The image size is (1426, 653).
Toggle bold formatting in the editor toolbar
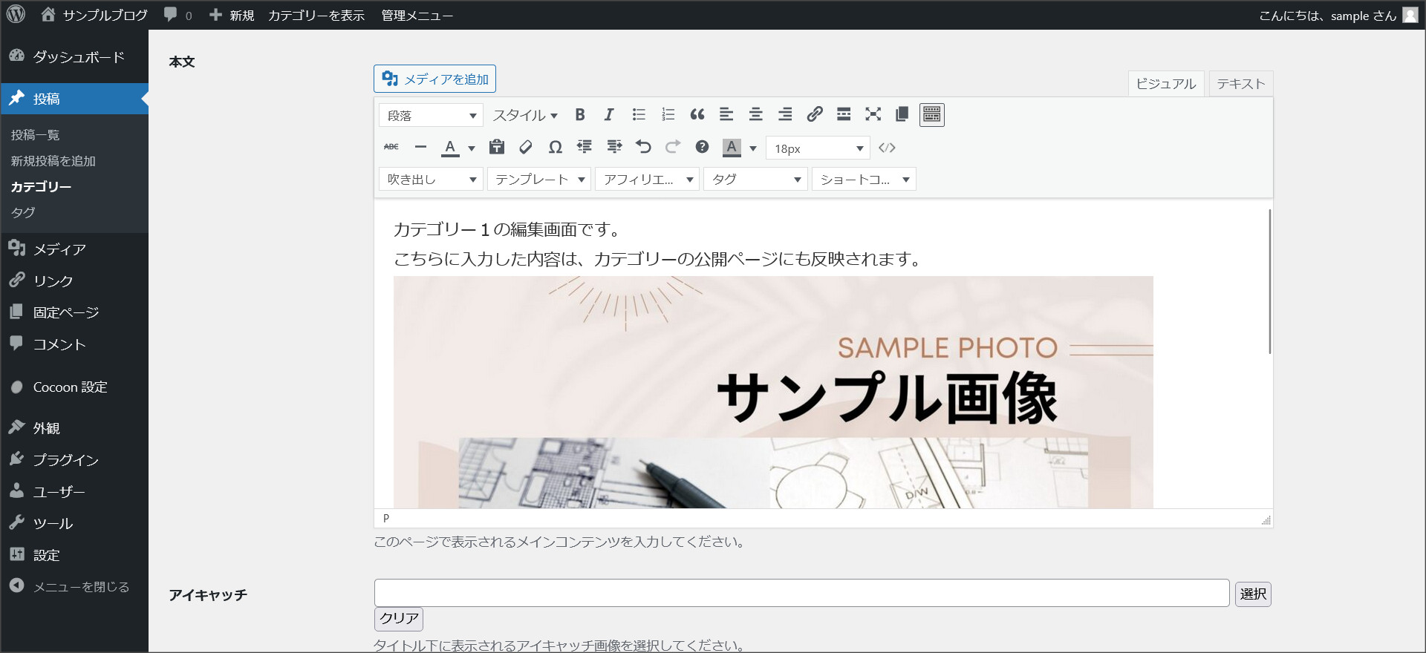(580, 115)
